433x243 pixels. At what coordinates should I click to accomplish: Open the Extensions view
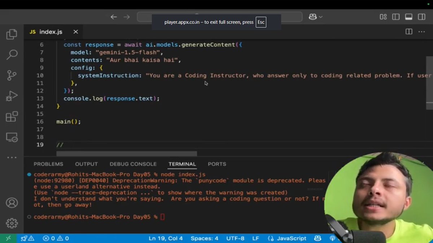point(12,116)
